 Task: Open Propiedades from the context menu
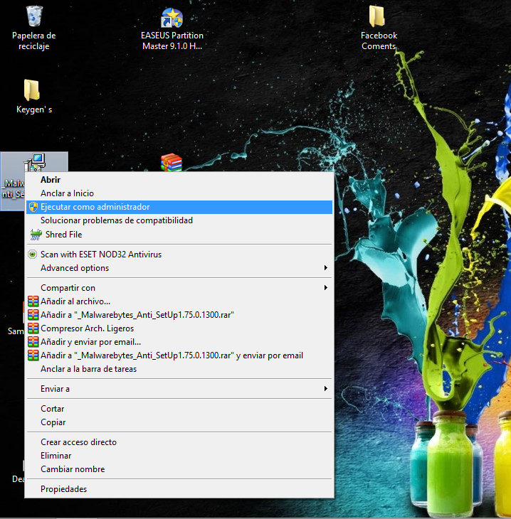point(179,489)
